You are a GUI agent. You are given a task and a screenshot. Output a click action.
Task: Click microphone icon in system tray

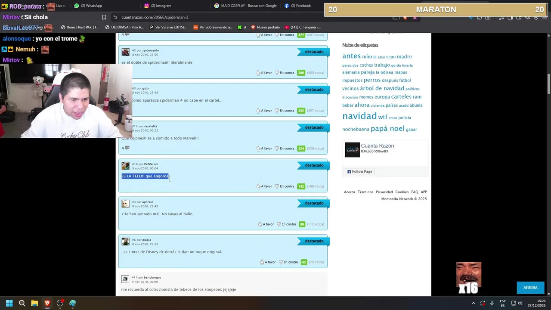click(x=492, y=303)
